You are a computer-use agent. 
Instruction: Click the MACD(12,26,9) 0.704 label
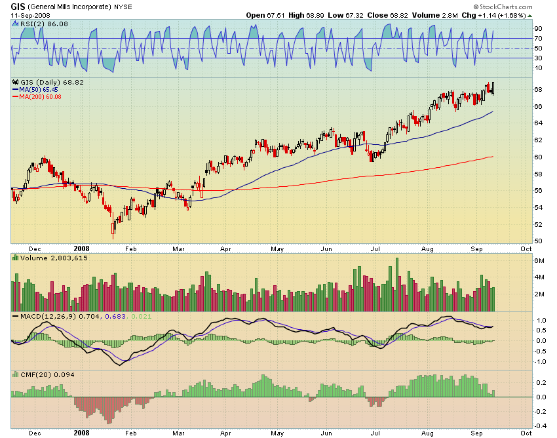pos(60,317)
